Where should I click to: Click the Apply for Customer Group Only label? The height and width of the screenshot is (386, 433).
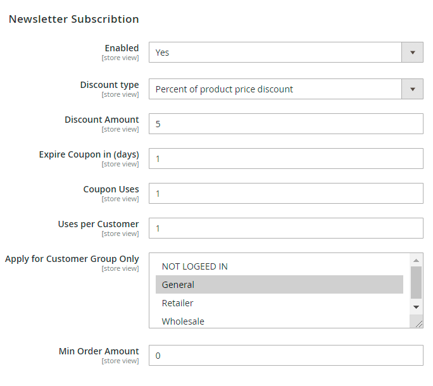coord(72,259)
